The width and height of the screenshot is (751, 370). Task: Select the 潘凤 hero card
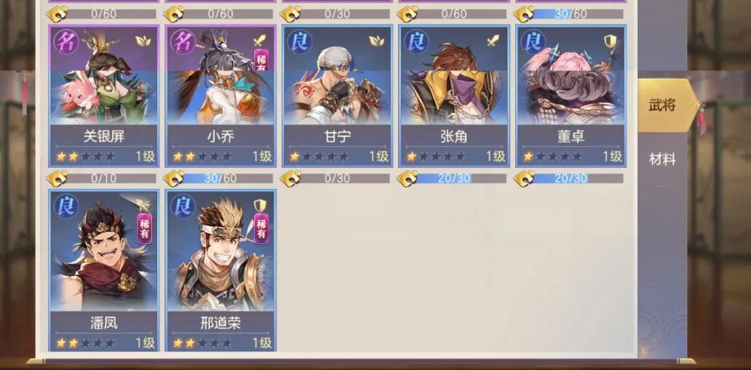point(104,271)
